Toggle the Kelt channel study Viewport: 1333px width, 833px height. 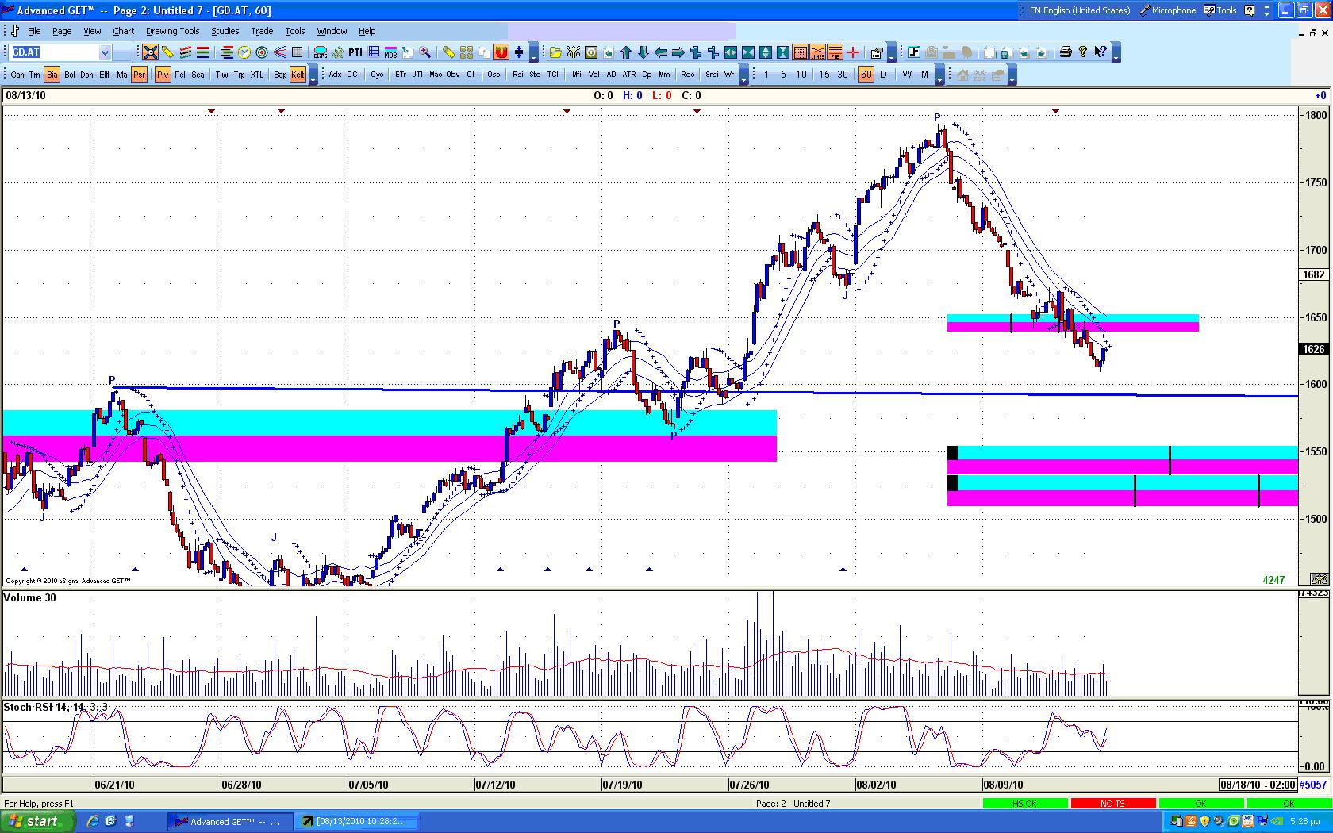tap(298, 75)
